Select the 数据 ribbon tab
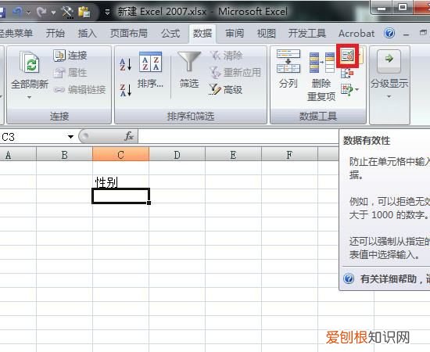The image size is (430, 352). click(202, 33)
